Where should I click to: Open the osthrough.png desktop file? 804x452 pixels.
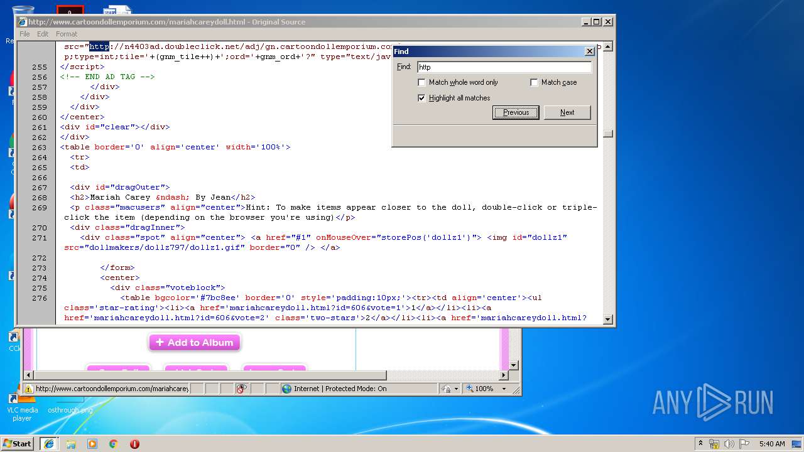tap(70, 410)
